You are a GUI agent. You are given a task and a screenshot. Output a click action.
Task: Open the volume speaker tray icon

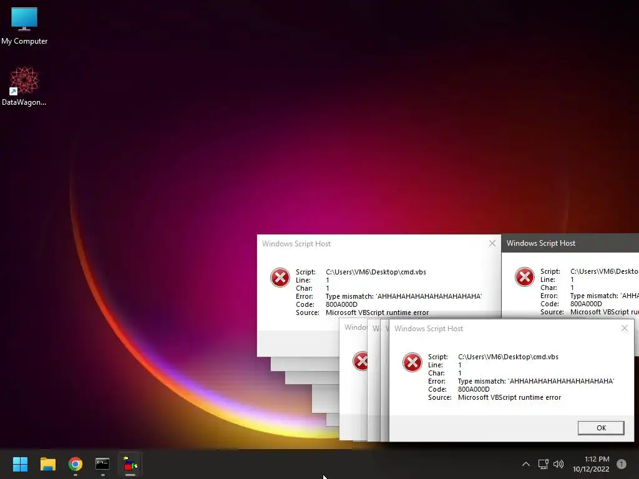559,464
